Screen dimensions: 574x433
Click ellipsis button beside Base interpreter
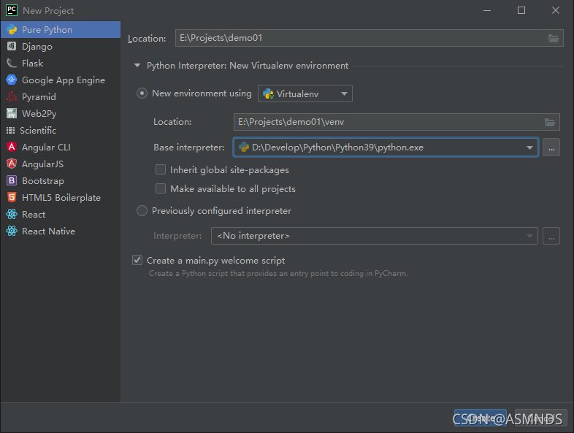(x=551, y=147)
